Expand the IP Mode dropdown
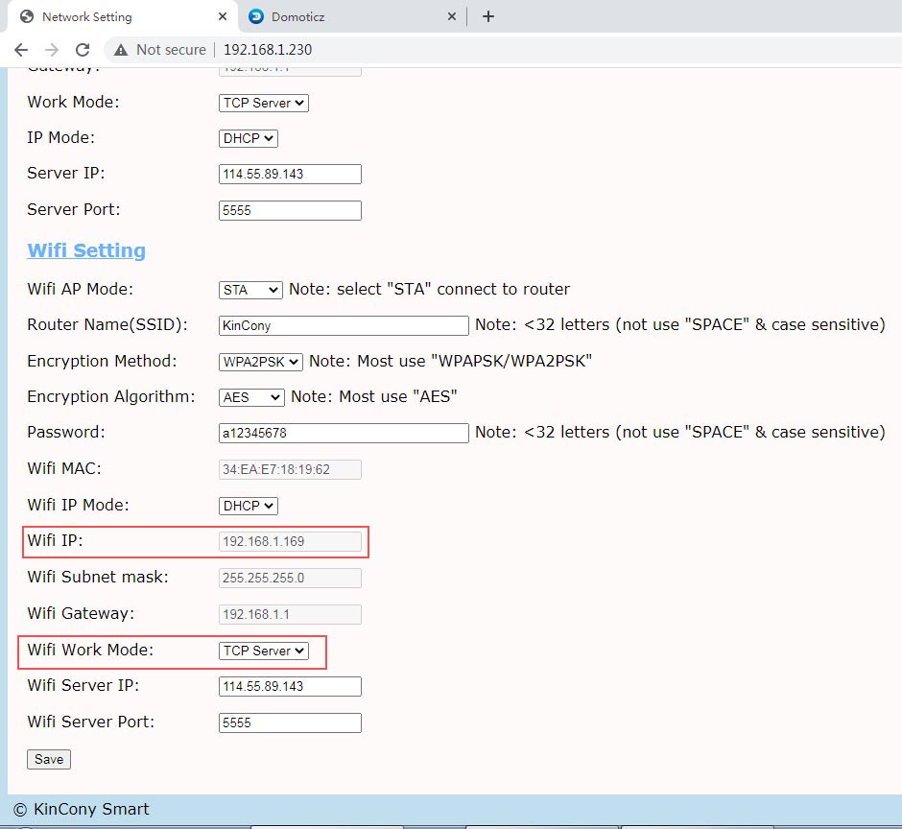 (x=249, y=138)
